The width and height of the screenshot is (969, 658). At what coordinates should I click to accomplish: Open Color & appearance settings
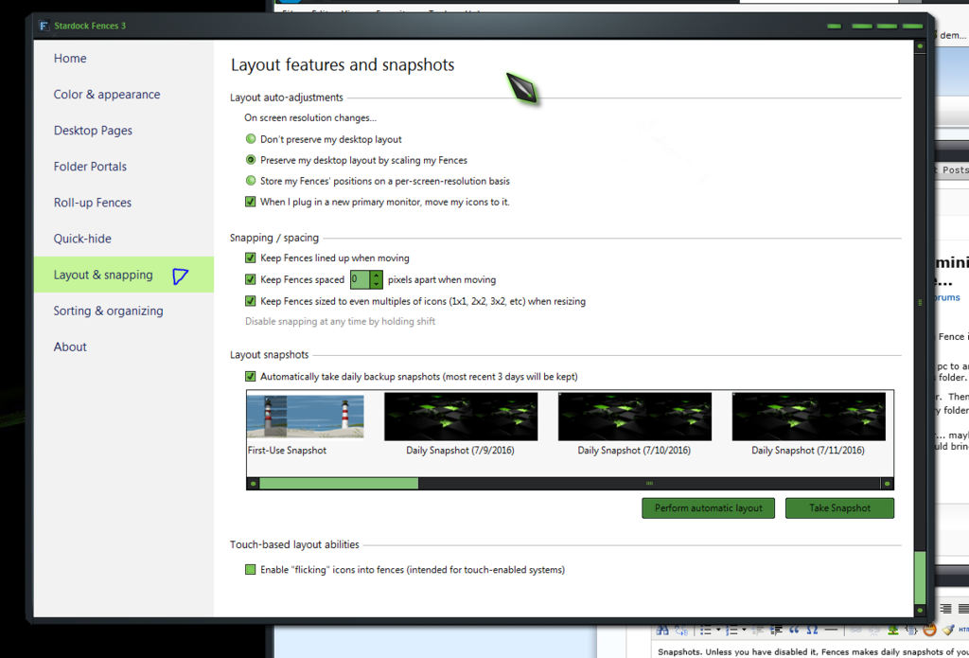point(124,94)
